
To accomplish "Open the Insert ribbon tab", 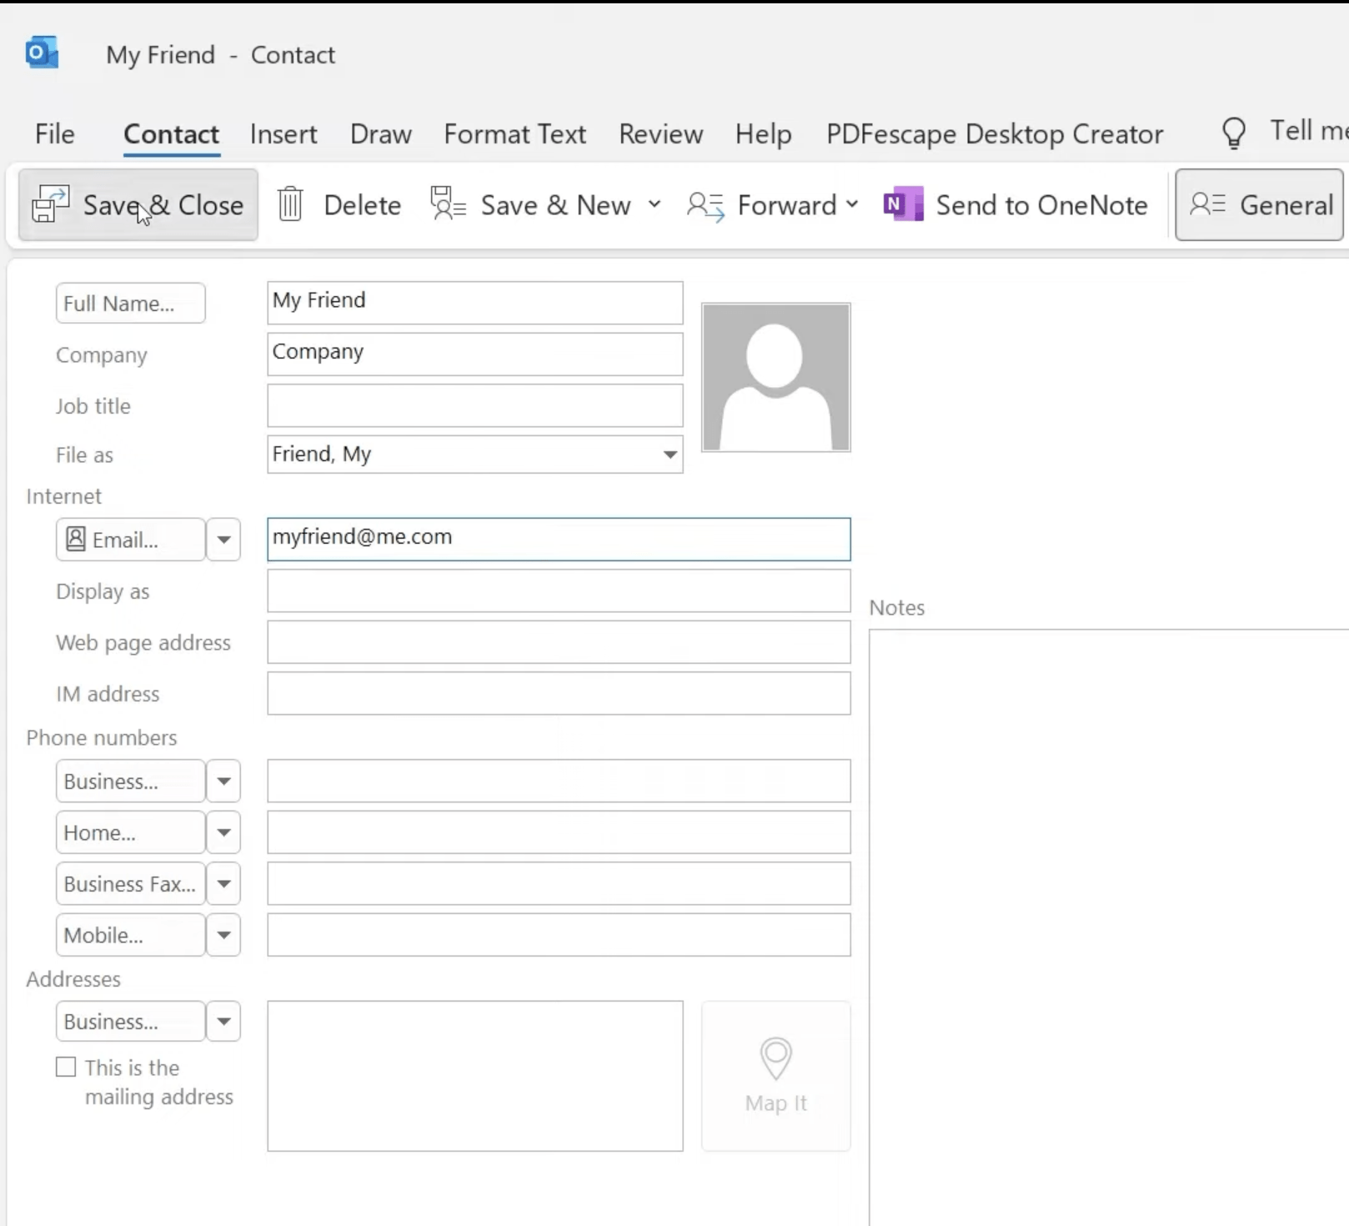I will (283, 134).
